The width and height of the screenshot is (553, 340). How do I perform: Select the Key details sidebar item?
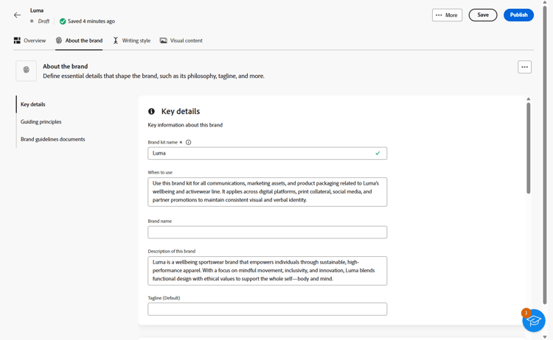(x=33, y=105)
